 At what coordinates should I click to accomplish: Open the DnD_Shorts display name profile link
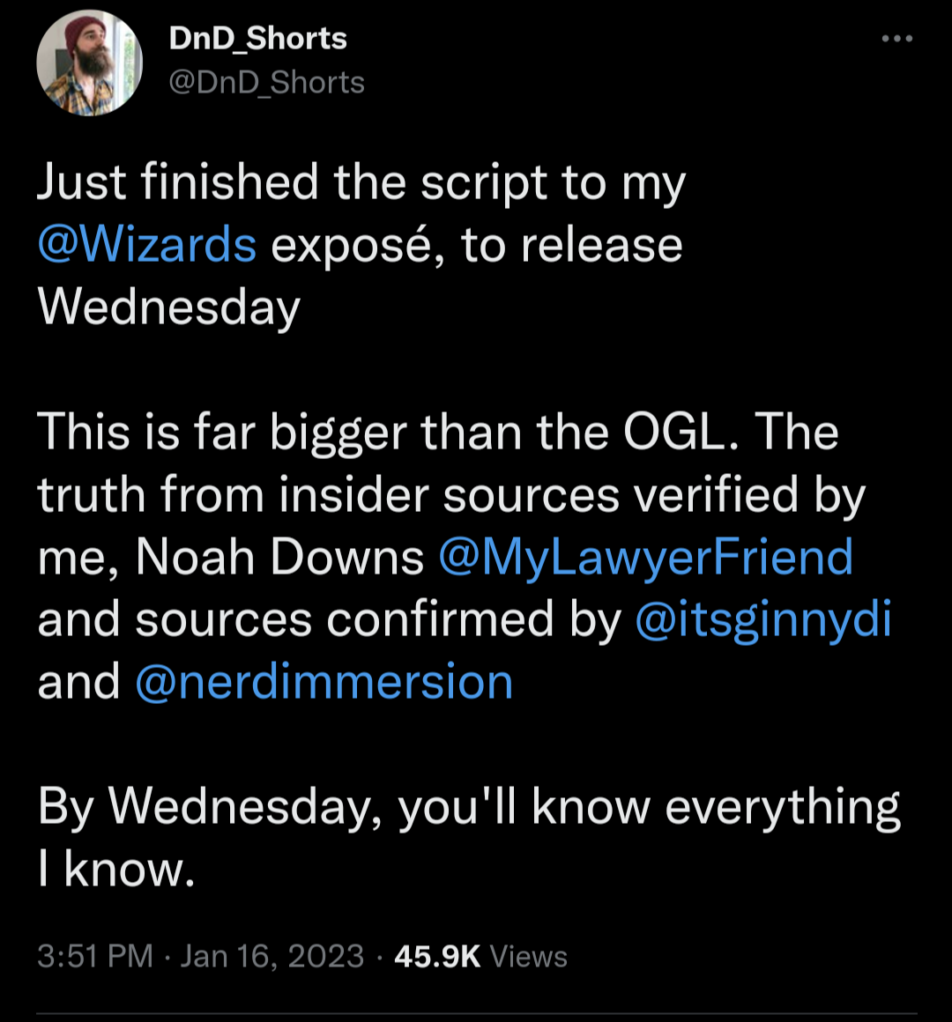257,39
